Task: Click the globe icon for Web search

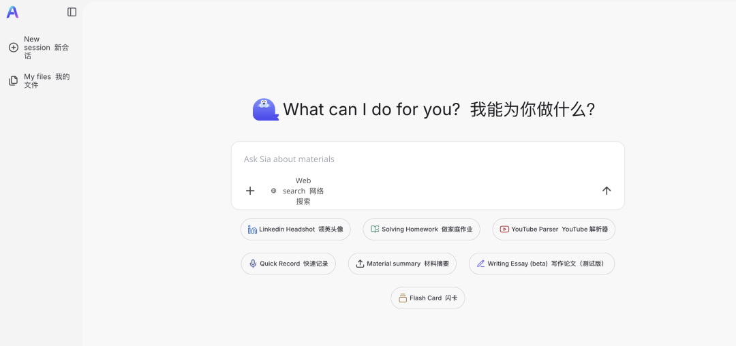Action: tap(274, 191)
